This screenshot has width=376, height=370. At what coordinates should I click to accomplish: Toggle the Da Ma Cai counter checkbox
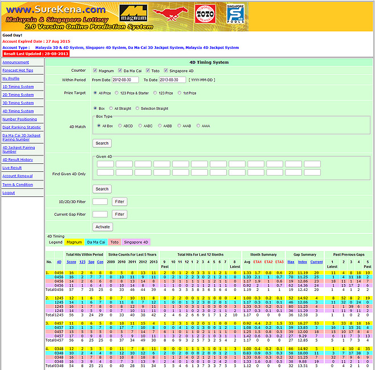pyautogui.click(x=120, y=71)
